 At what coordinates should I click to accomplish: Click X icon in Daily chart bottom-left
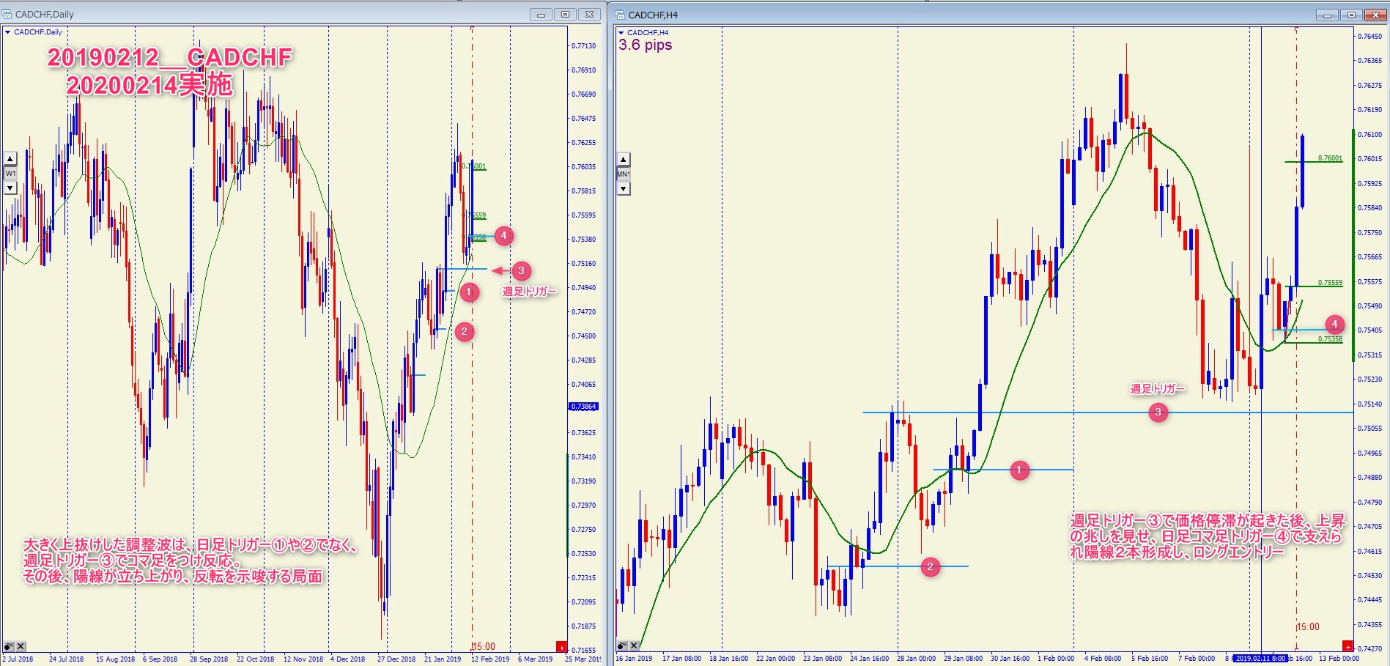point(21,646)
